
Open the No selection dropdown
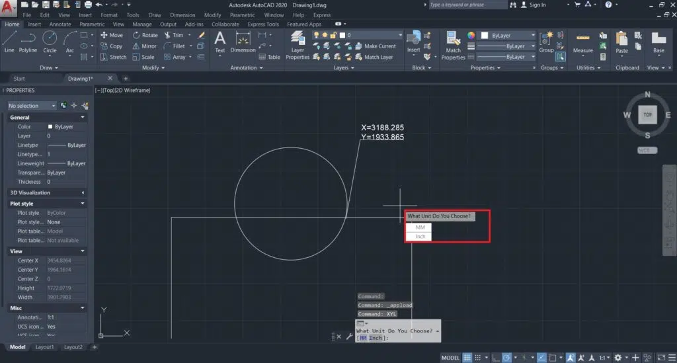point(32,106)
